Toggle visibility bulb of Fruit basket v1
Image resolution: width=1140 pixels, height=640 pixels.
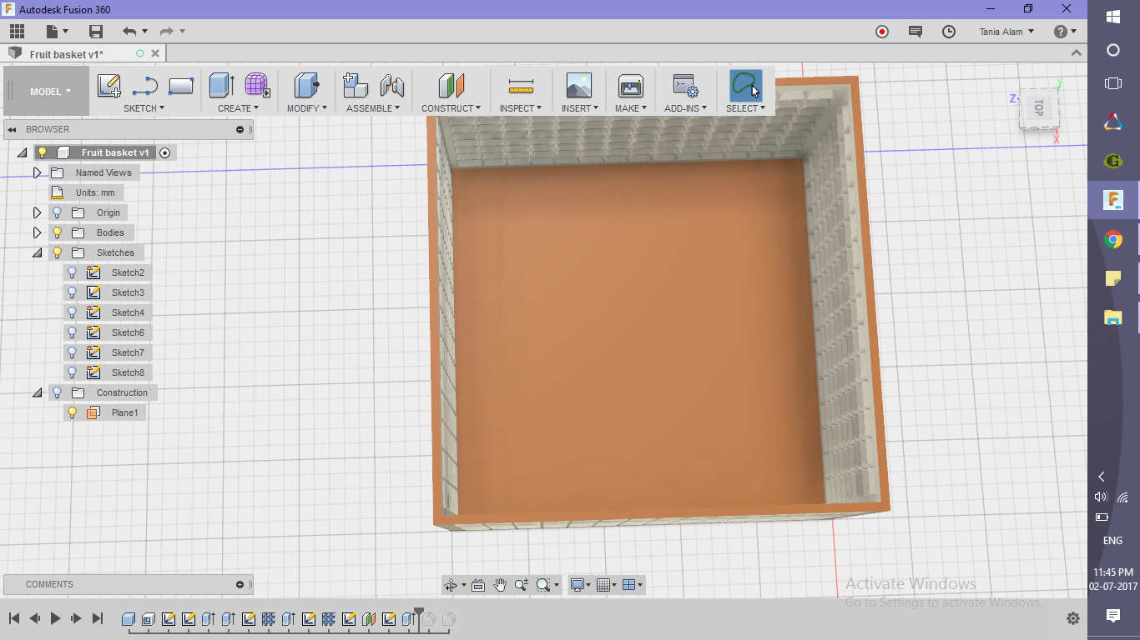pos(43,152)
